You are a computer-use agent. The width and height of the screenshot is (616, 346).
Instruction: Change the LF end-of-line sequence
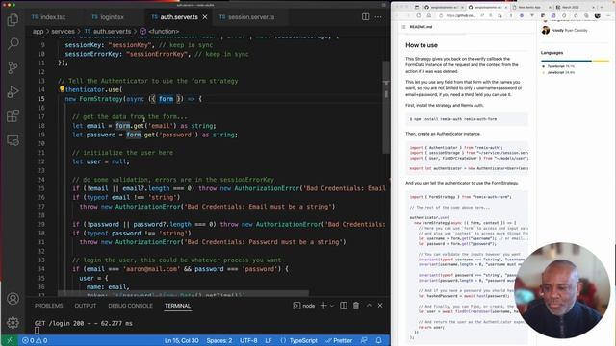coord(269,340)
